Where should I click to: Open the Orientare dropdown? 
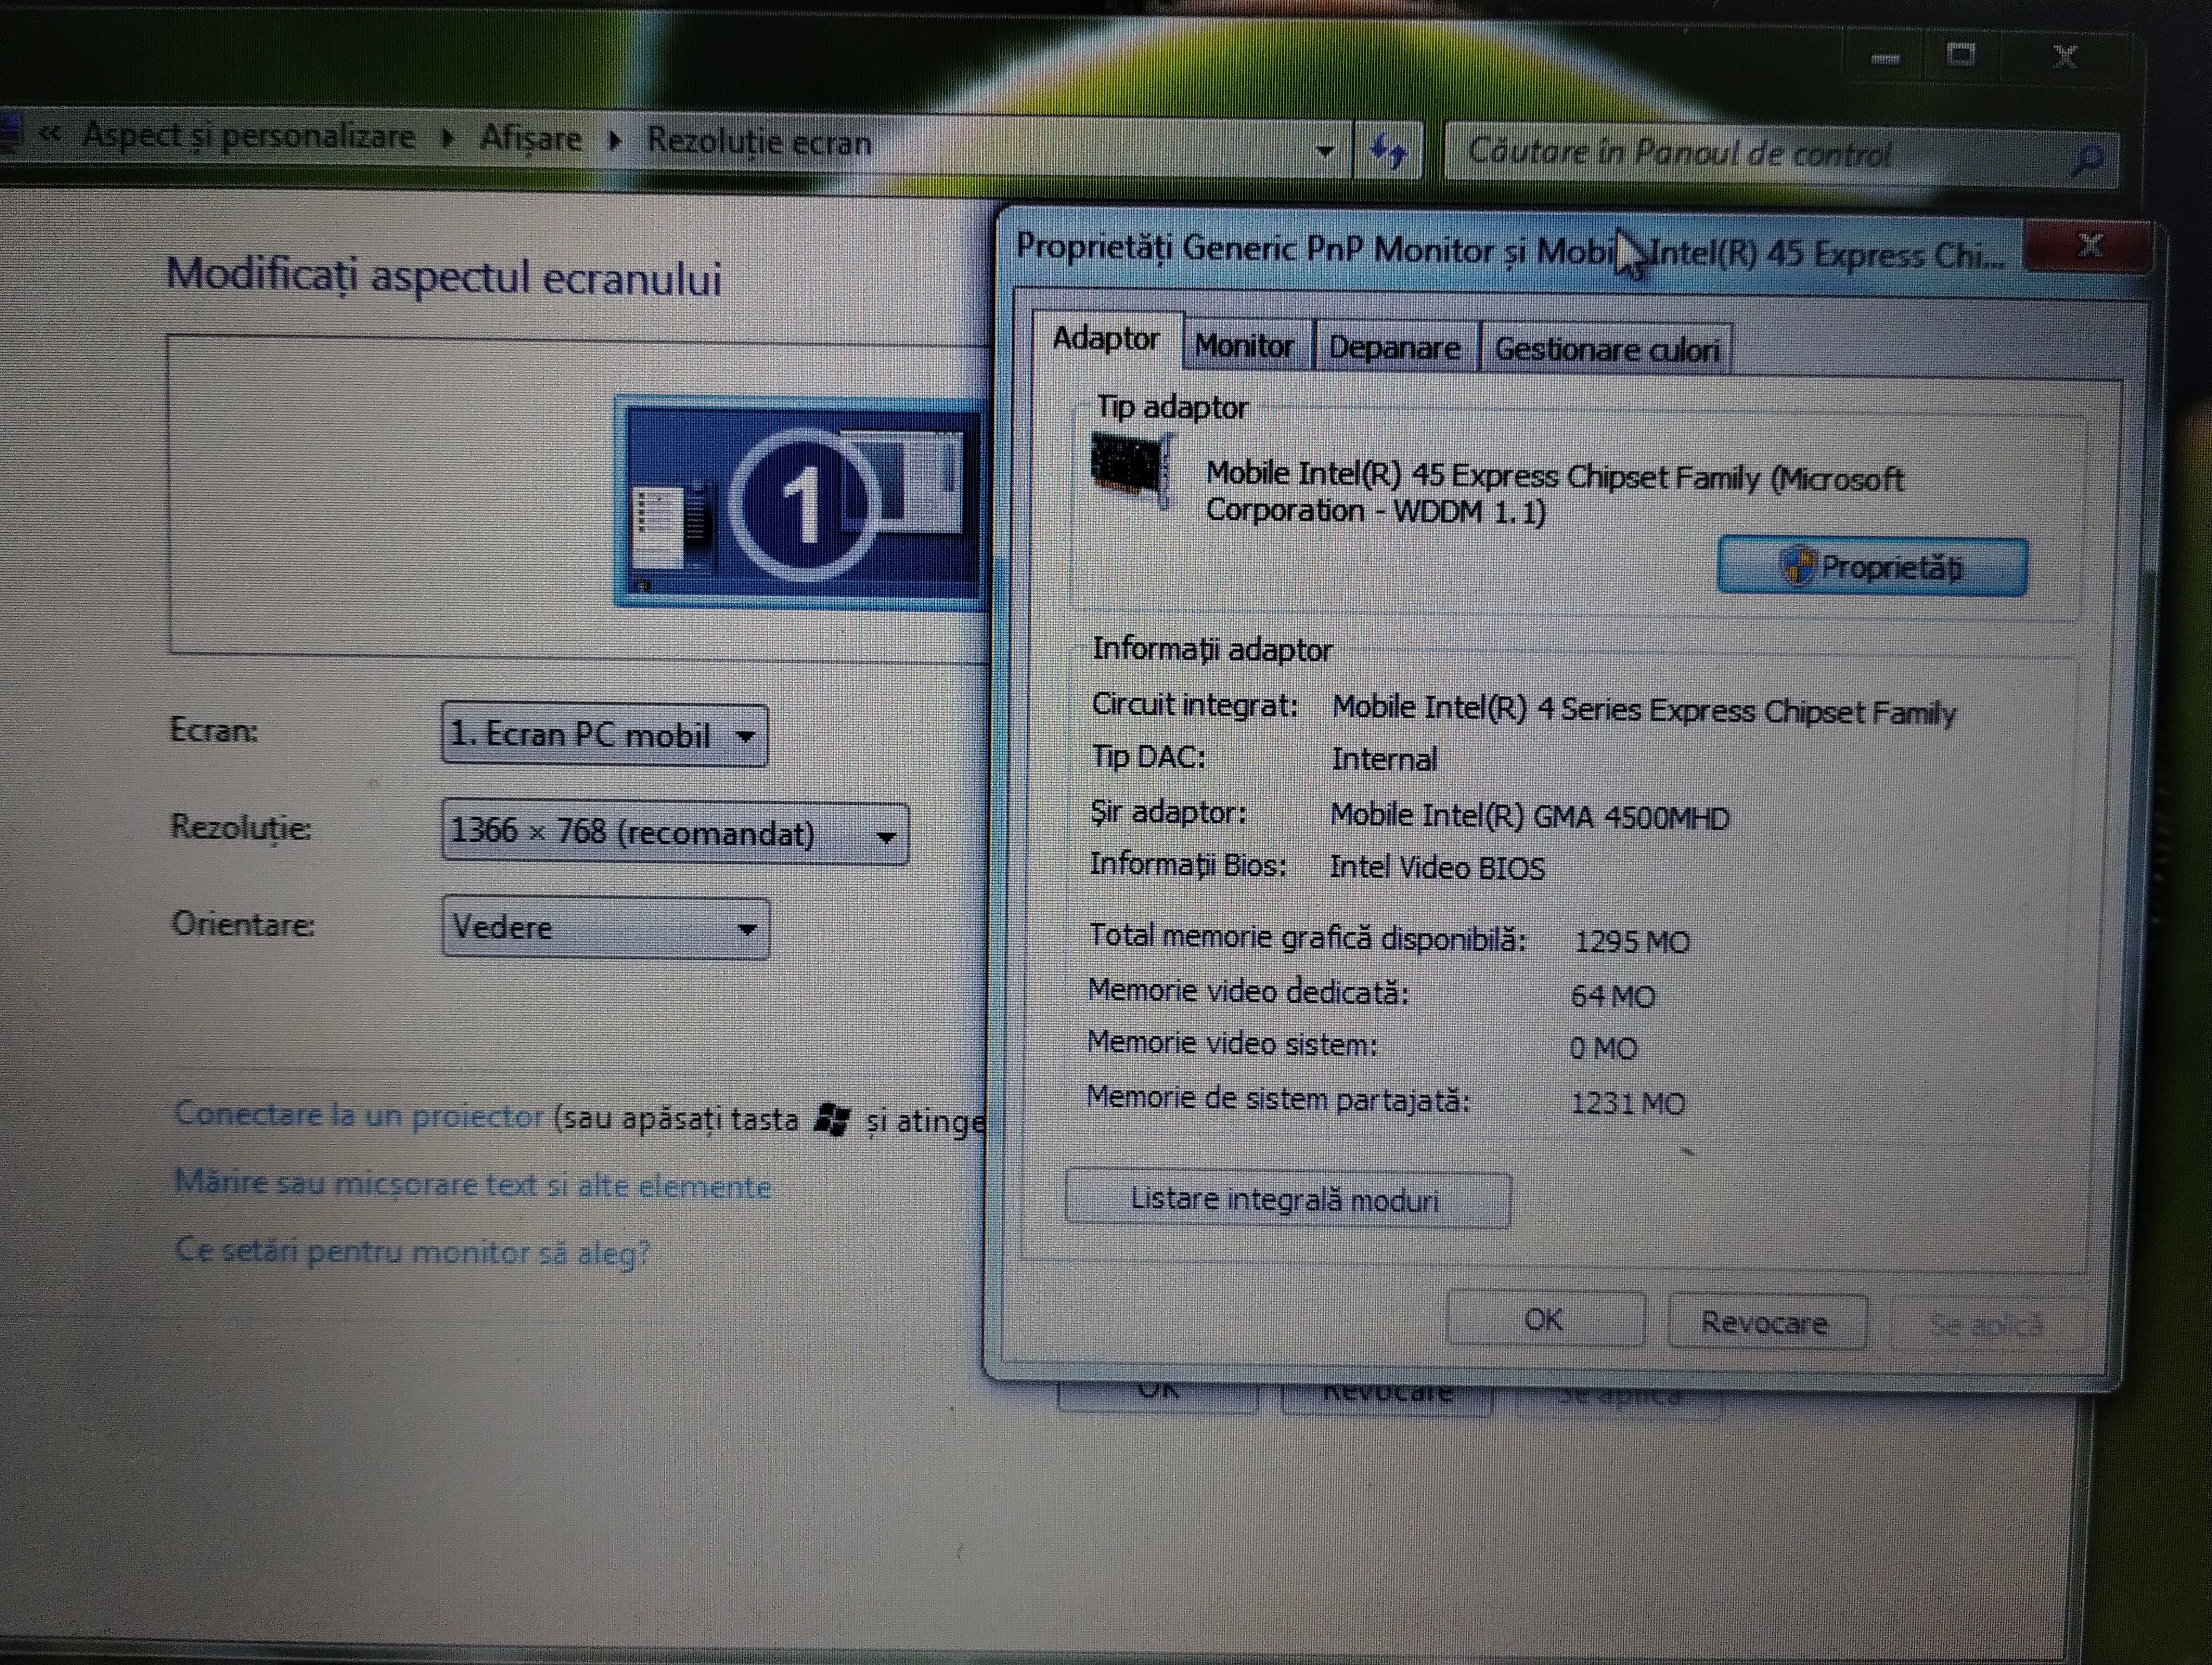pos(605,927)
